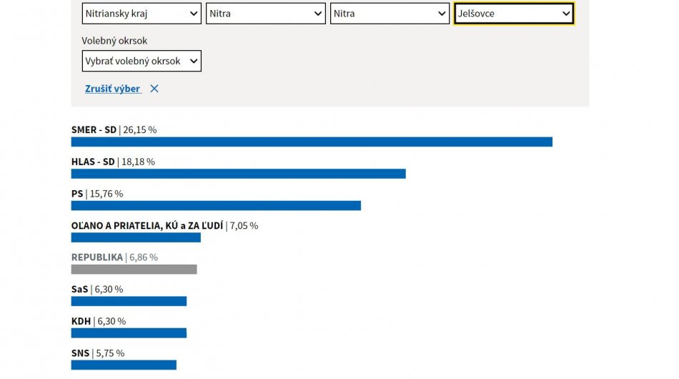Open the Nitriansky kraj dropdown
Screen dimensions: 679x379
tap(142, 14)
